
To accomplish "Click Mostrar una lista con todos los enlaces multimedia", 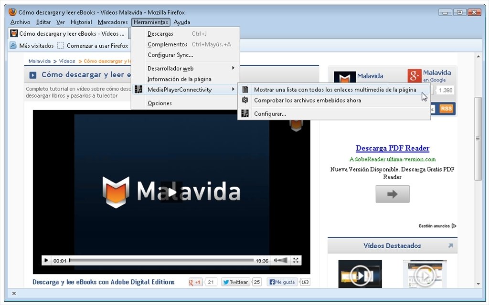I will tap(335, 90).
